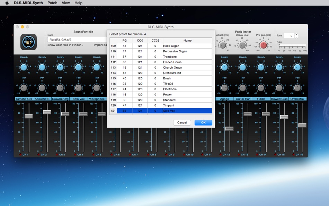Screen dimensions: 329x206
Task: Click the limiter Decay knob
Action: tap(242, 45)
